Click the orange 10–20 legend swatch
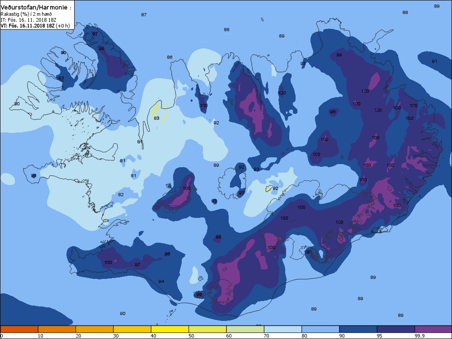 (x=57, y=329)
